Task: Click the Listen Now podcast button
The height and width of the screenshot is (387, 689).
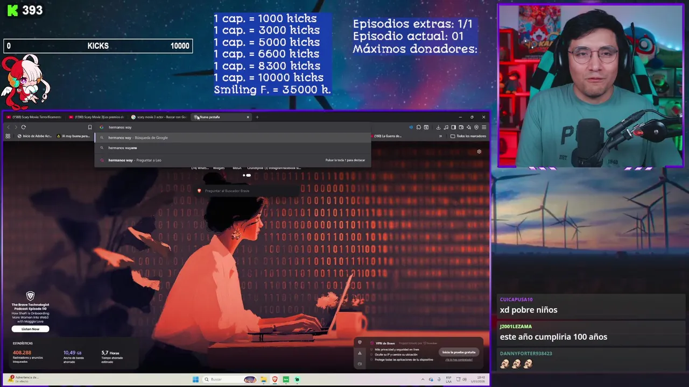Action: (x=30, y=329)
